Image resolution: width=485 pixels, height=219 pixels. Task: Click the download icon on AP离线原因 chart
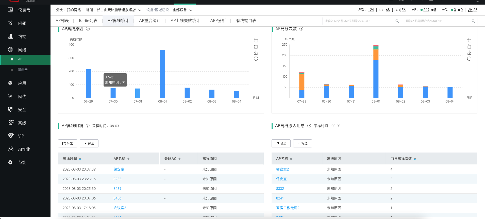256,53
